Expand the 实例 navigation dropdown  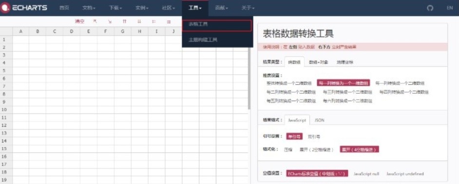click(x=142, y=8)
